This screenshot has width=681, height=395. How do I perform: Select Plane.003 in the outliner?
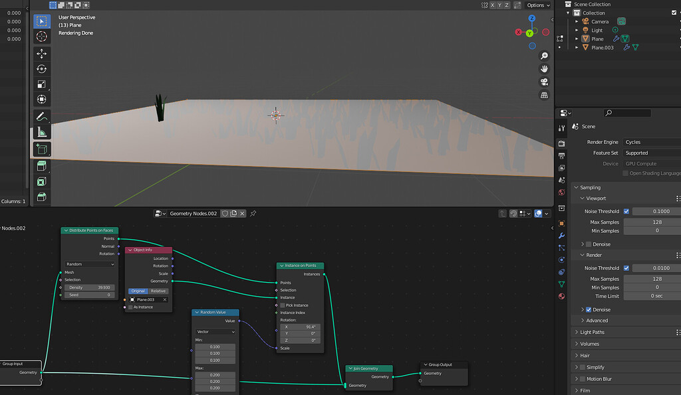click(602, 48)
